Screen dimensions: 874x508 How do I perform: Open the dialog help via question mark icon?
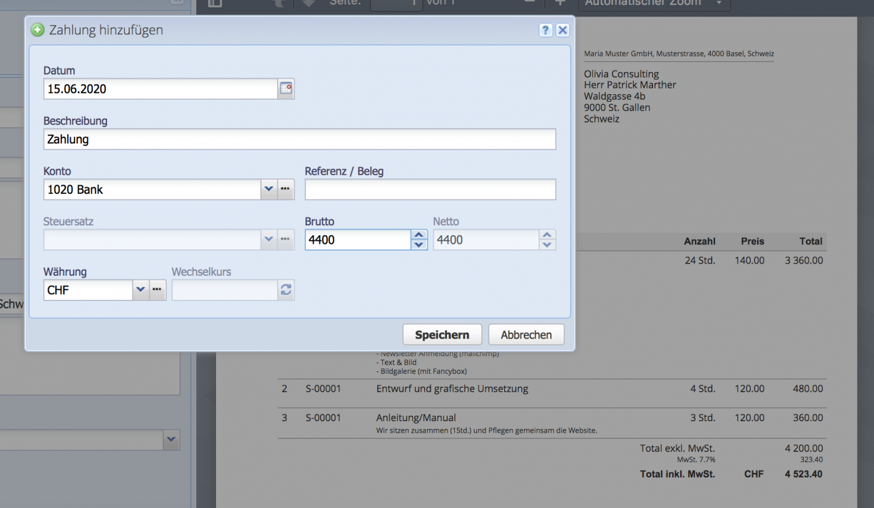click(x=545, y=30)
